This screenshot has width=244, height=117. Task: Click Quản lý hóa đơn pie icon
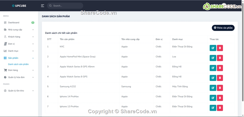5,77
